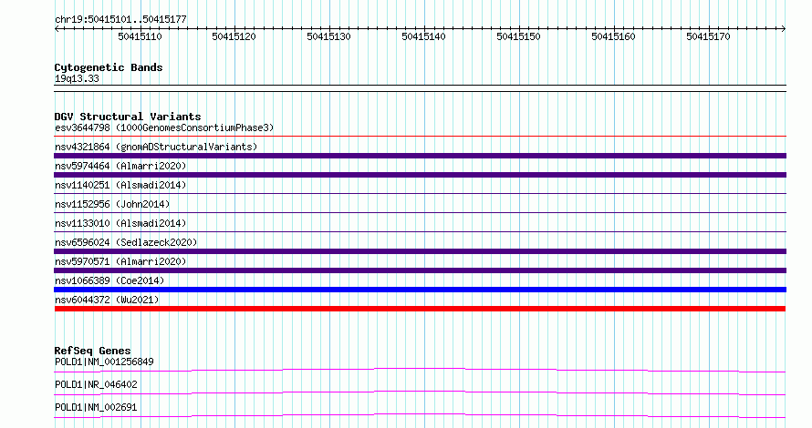Open transcript POLD1|NM_001256849

(x=104, y=362)
